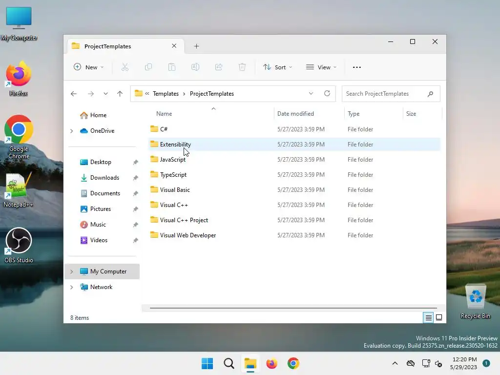Screen dimensions: 500x375
Task: Expand OneDrive in navigation pane
Action: 72,131
